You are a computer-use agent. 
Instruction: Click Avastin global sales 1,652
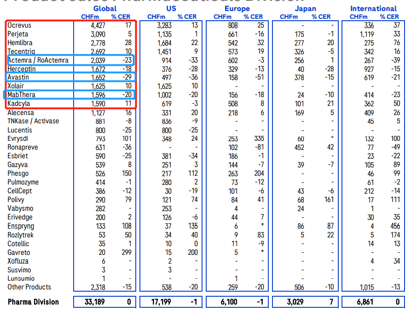tap(98, 78)
